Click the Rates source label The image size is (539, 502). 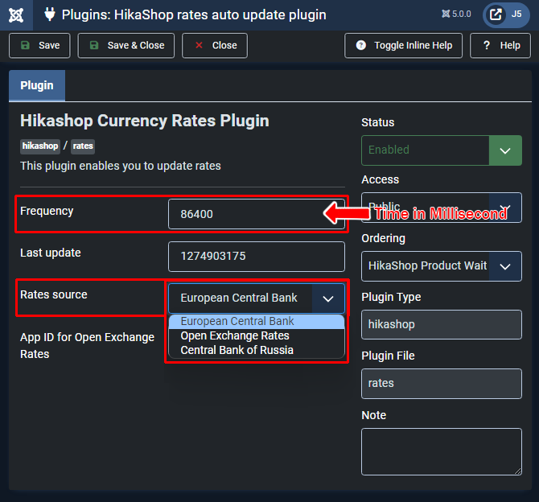pos(54,294)
